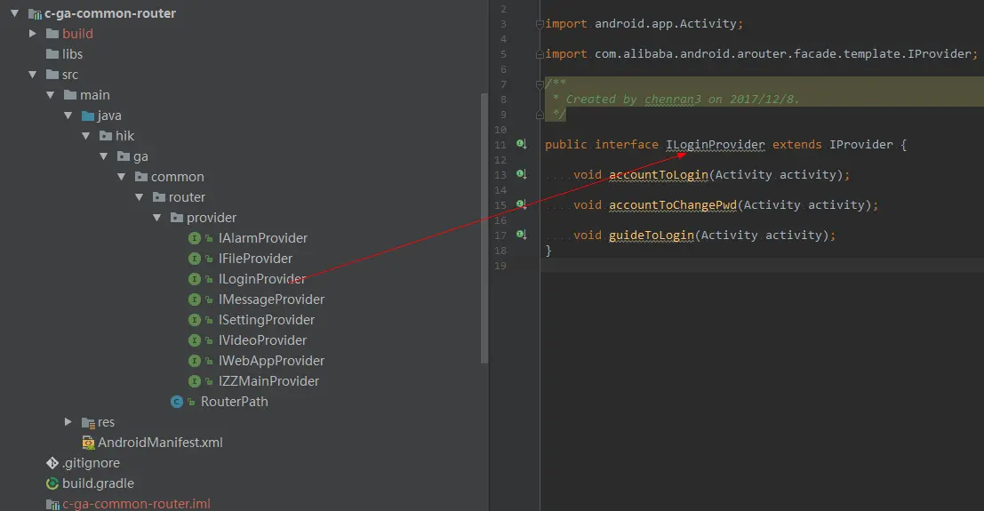Select IAlarmProvider in the project tree

point(262,238)
